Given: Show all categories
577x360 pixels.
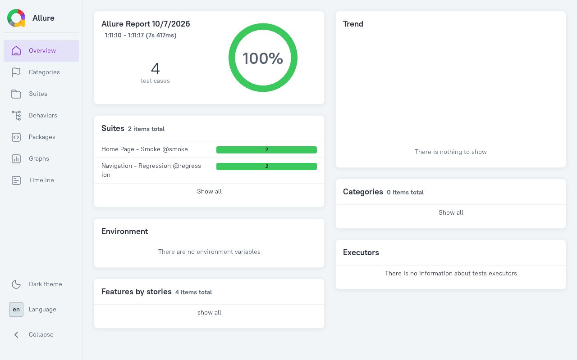Looking at the screenshot, I should coord(451,213).
